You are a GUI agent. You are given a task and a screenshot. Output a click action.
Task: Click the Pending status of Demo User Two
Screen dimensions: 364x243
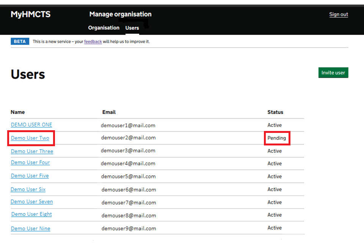pos(276,138)
